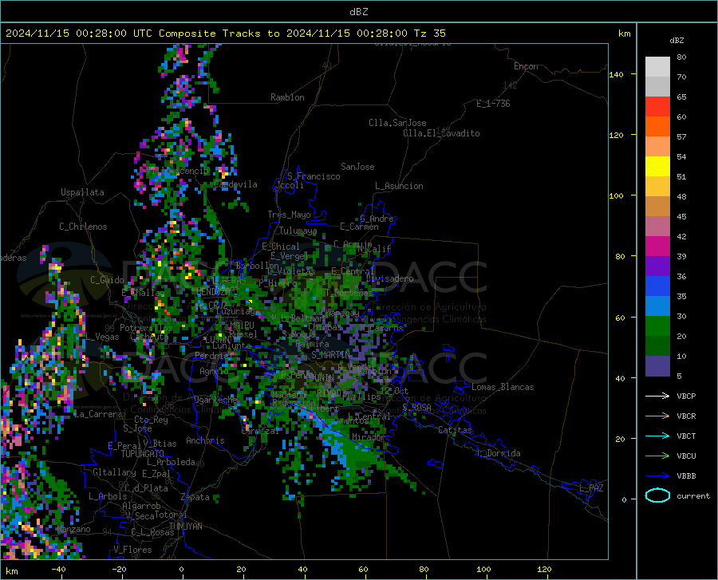Click the Encon label near top right

pos(526,66)
